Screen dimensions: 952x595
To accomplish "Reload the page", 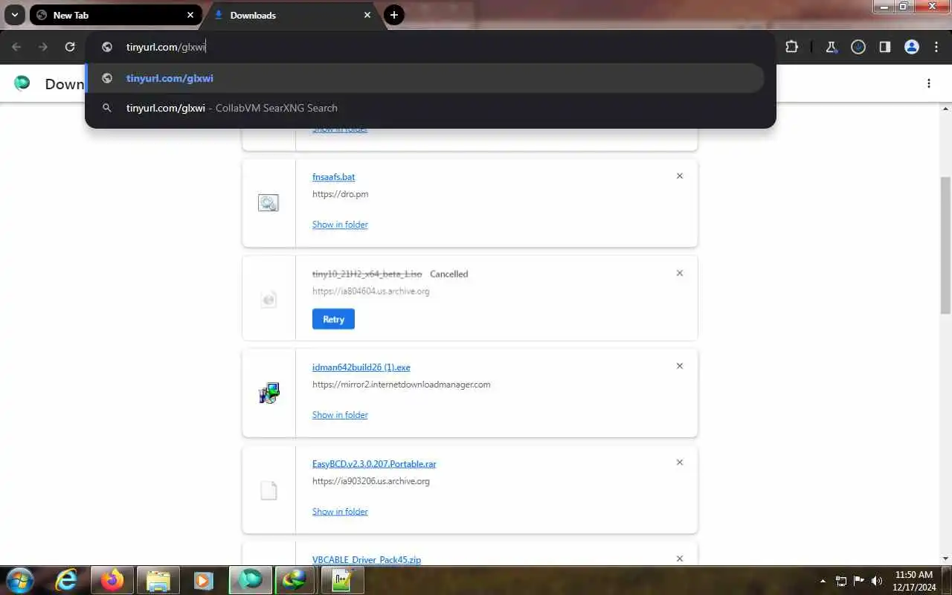I will tap(70, 47).
